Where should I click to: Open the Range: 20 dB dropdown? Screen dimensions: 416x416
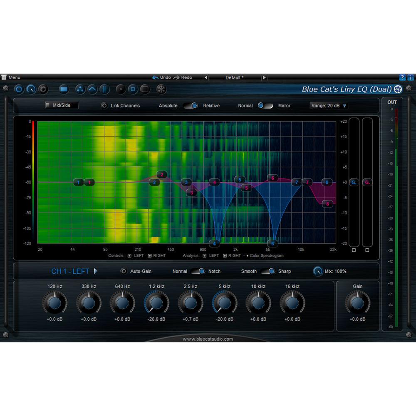329,106
